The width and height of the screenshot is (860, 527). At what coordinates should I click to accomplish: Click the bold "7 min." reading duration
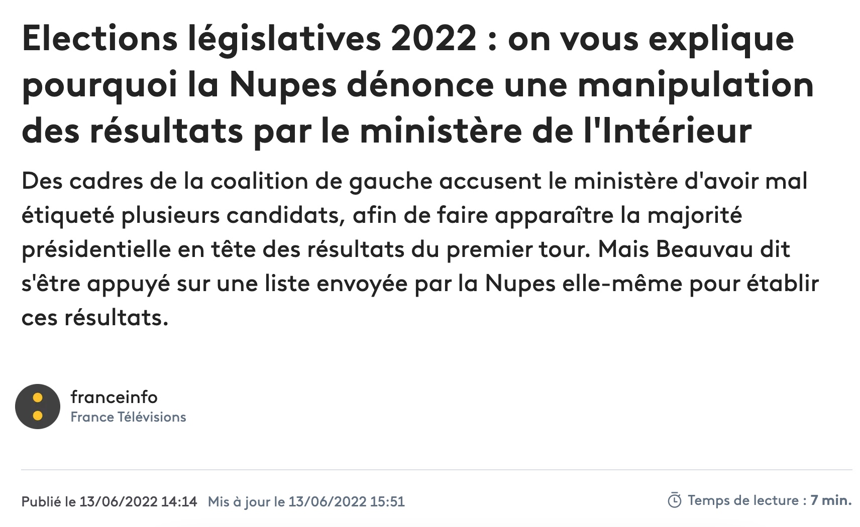tap(831, 500)
